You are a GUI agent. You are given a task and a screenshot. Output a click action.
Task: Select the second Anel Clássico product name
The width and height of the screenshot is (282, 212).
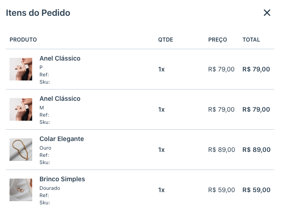pyautogui.click(x=60, y=99)
